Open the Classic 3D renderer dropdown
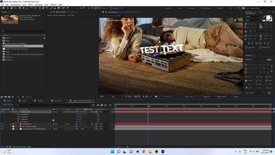This screenshot has width=275, height=155. click(208, 96)
